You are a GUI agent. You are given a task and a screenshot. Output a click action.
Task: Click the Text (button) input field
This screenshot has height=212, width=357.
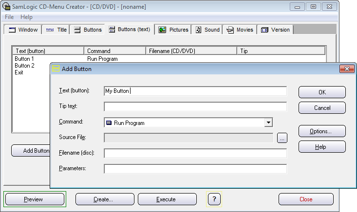(x=195, y=91)
